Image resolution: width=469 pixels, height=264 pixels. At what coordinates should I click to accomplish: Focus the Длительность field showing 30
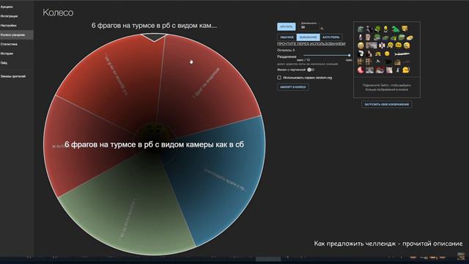(x=310, y=27)
